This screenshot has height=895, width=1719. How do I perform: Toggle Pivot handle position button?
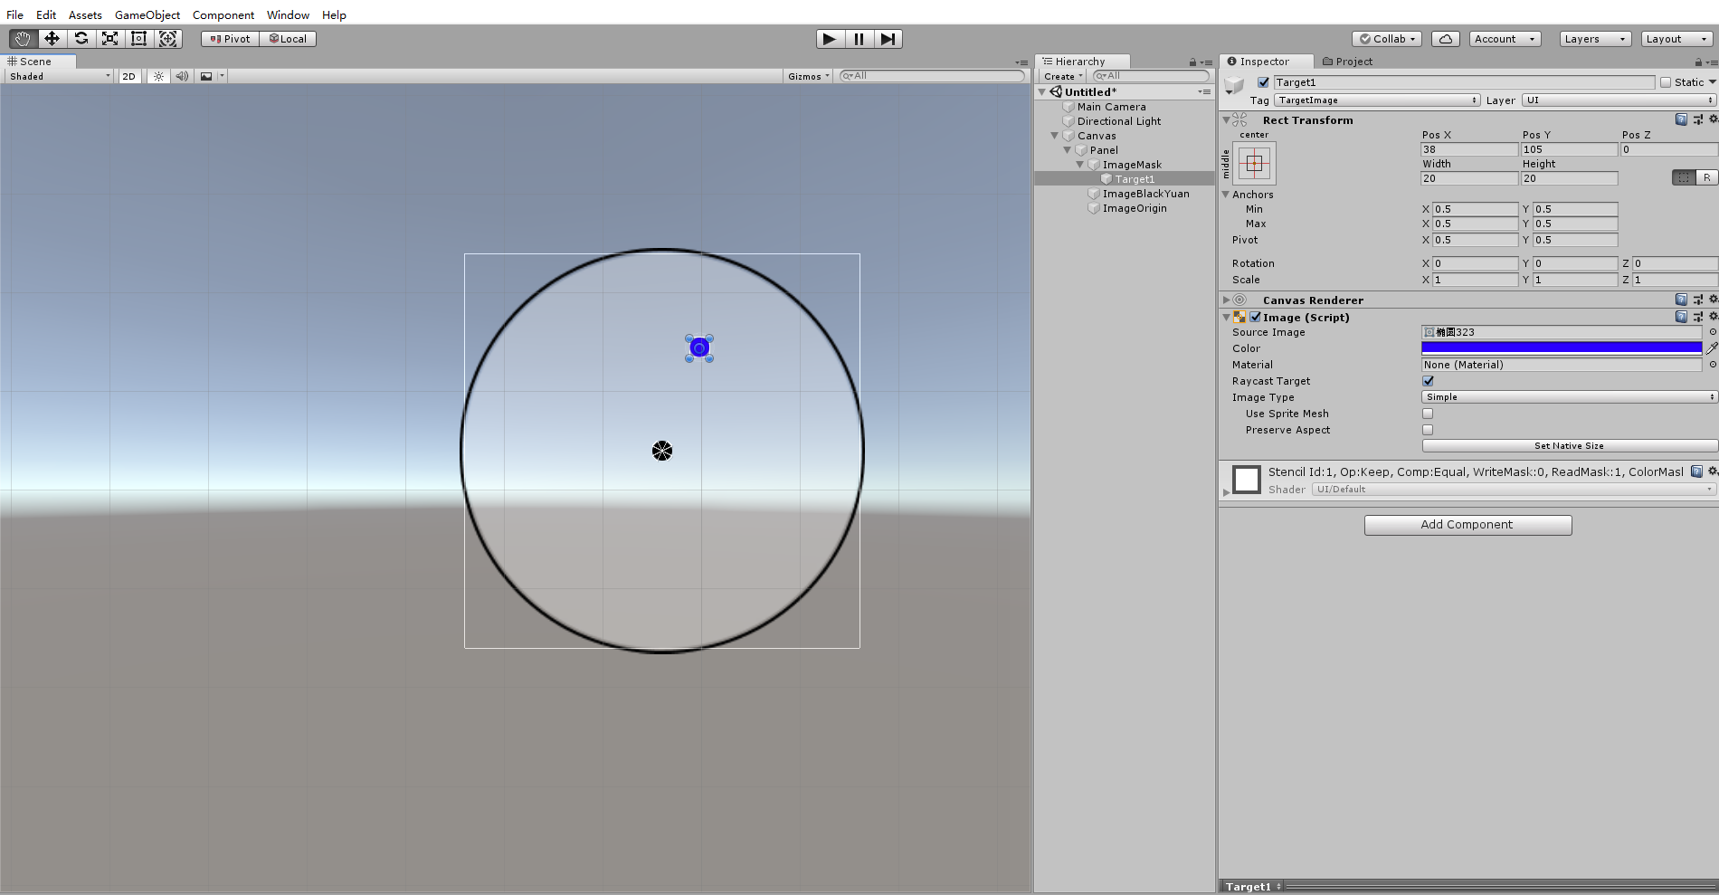(x=231, y=39)
